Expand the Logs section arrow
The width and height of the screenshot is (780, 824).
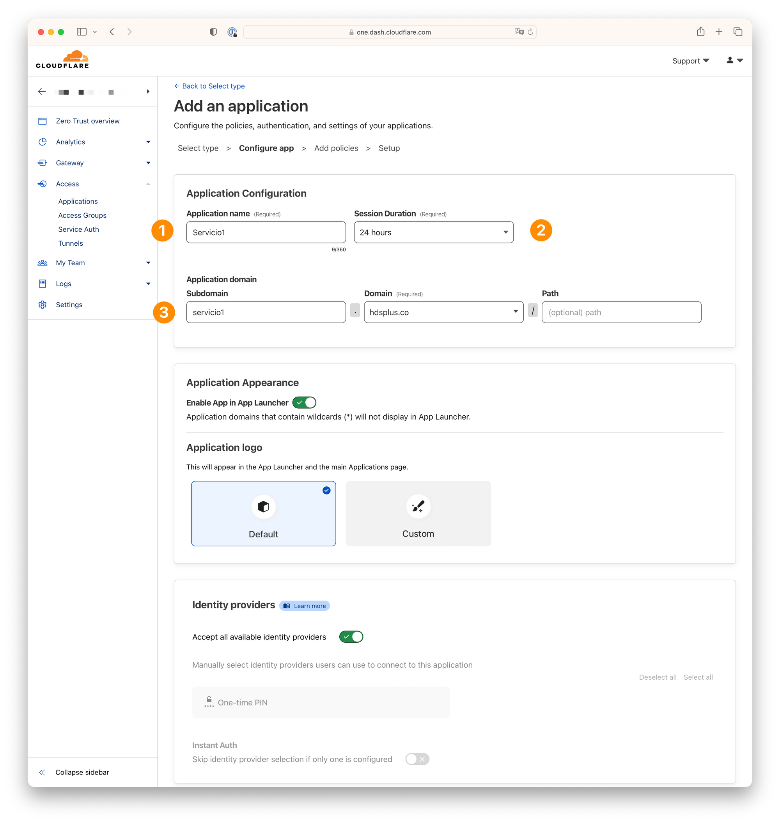point(149,284)
